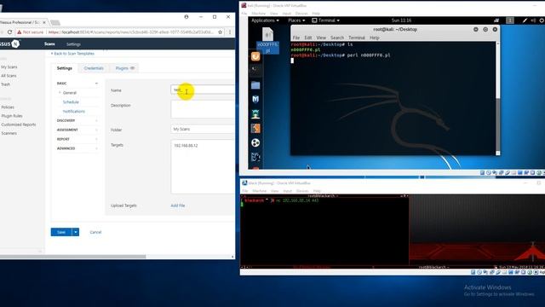Maximize the root@kali terminal window
The height and width of the screenshot is (307, 545).
[485, 30]
